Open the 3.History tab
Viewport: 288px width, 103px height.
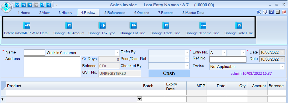(x=65, y=13)
